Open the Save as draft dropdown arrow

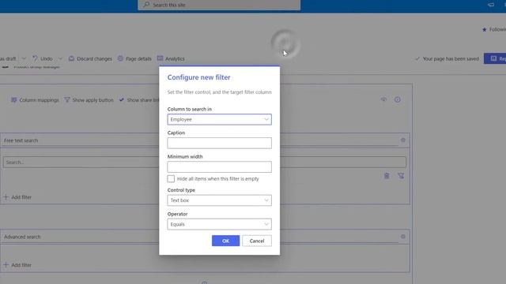[x=24, y=58]
